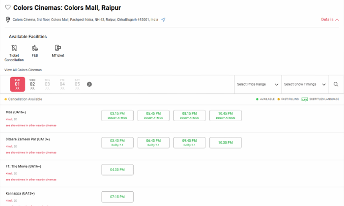Screen dimensions: 344x206
Task: See nearby cinema showtimes for Maa
Action: [x=31, y=126]
